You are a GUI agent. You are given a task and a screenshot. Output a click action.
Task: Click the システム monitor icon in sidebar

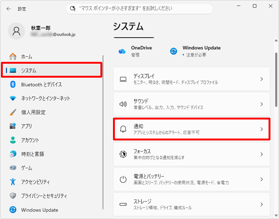point(13,71)
